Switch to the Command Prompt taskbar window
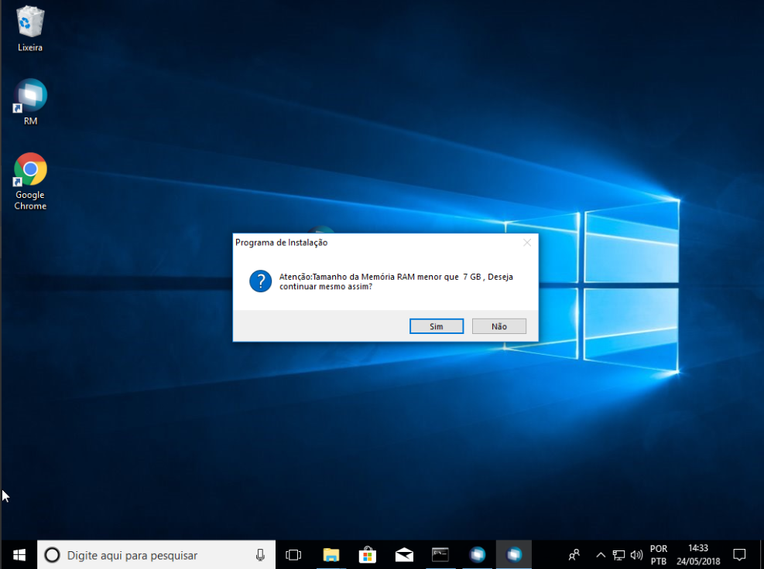 (440, 555)
